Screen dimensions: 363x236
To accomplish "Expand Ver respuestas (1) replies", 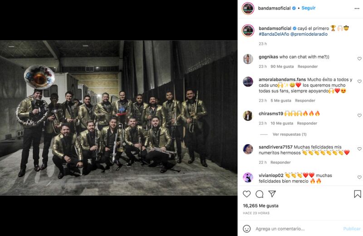I will (x=289, y=134).
